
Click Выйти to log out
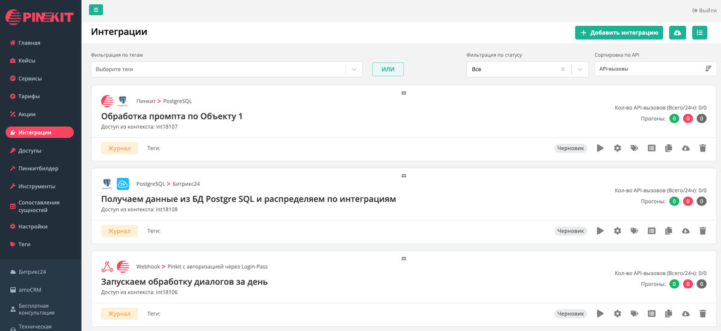704,10
